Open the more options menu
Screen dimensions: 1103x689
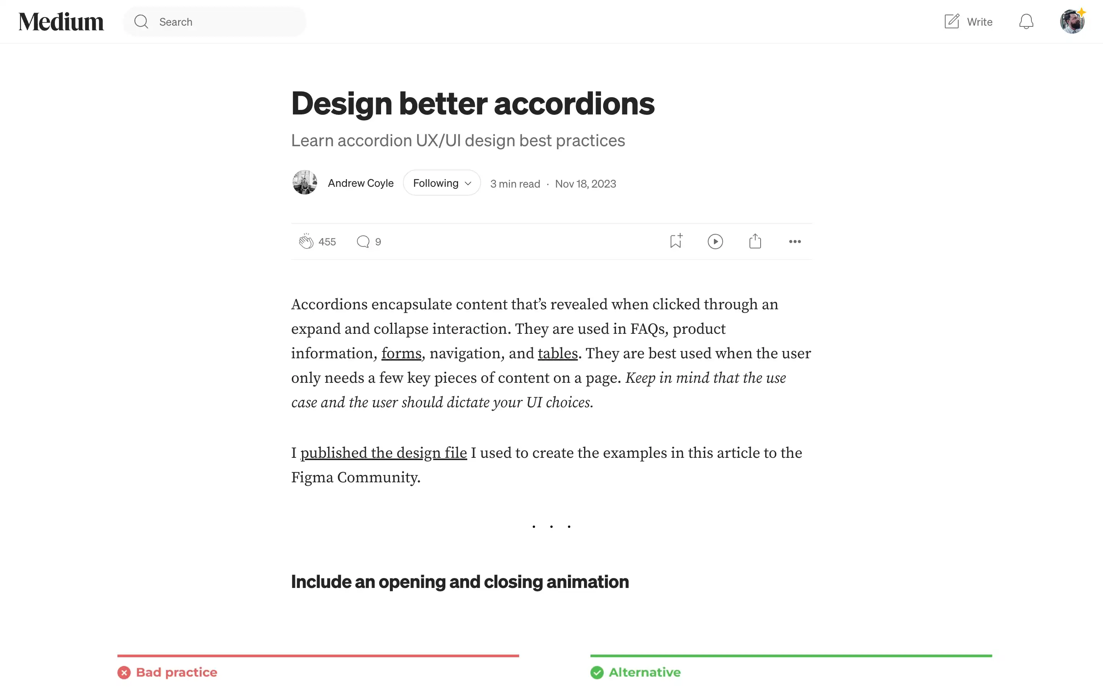tap(794, 241)
